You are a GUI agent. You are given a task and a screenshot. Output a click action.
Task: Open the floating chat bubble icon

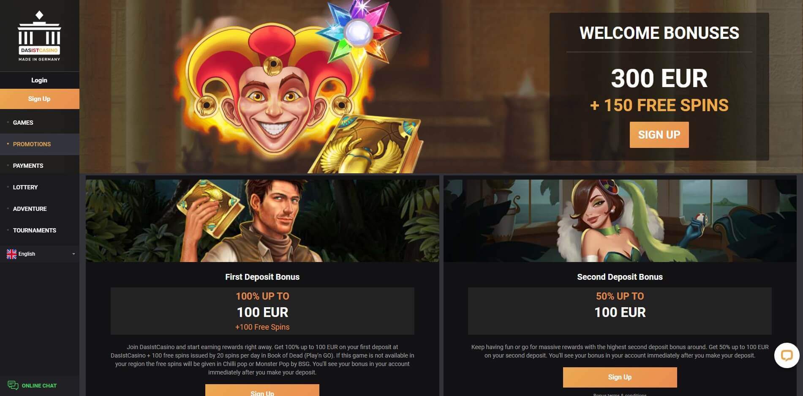tap(787, 355)
